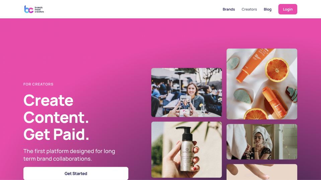Viewport: 321px width, 180px height.
Task: Click the silver pump bottle in hand photo
Action: (186, 149)
